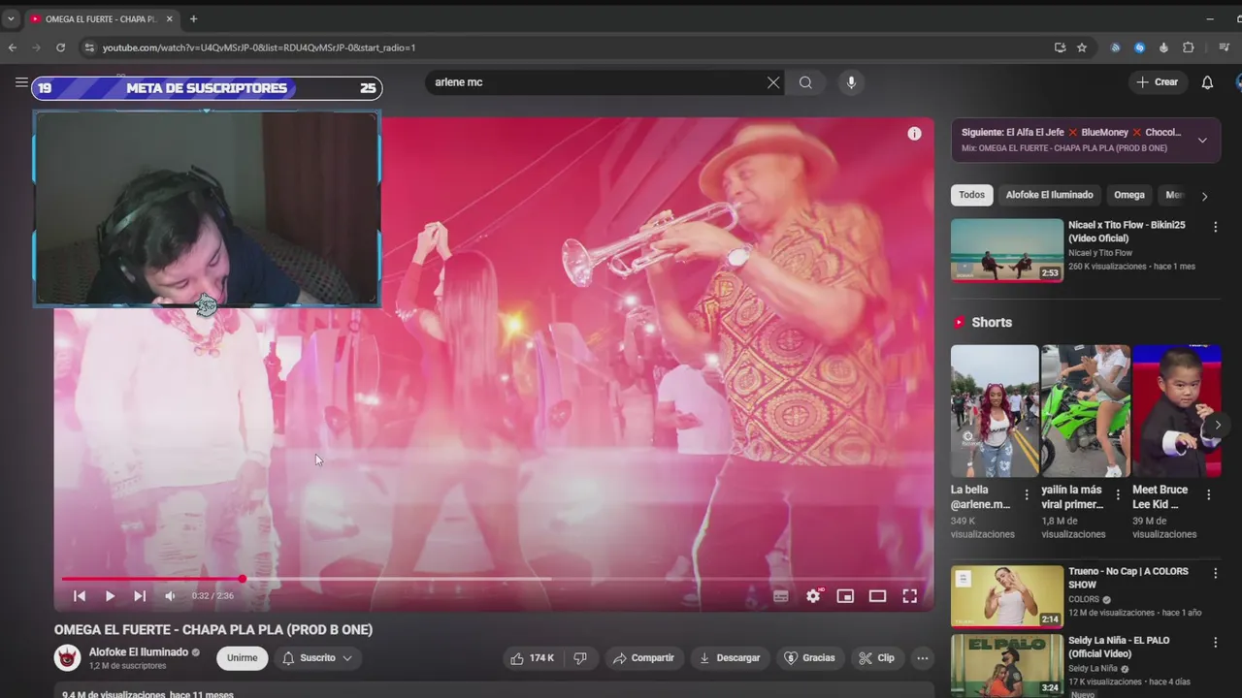Clear the search text with the X
This screenshot has width=1242, height=698.
pyautogui.click(x=773, y=82)
